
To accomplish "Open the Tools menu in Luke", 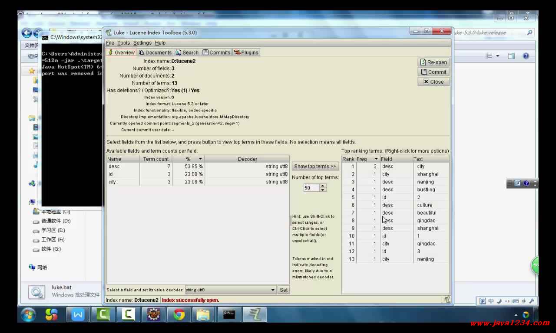I will pos(123,43).
